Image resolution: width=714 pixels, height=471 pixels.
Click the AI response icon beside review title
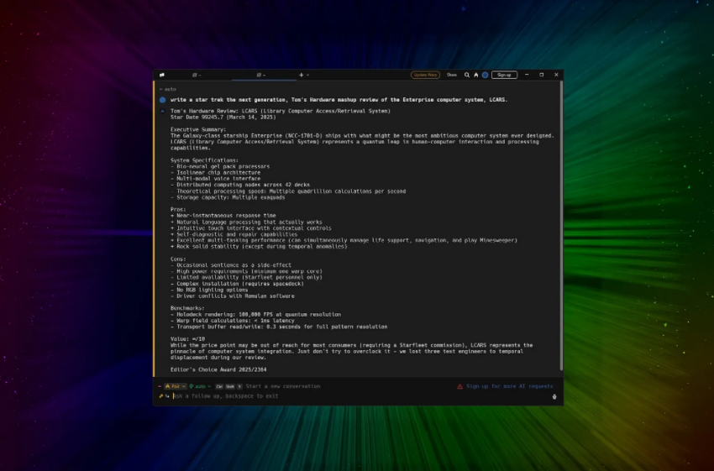[x=163, y=111]
